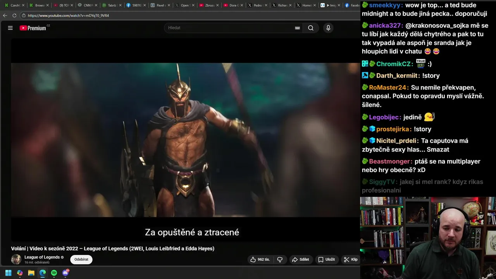The width and height of the screenshot is (496, 279).
Task: Click username anicka327 in chat
Action: pyautogui.click(x=385, y=26)
